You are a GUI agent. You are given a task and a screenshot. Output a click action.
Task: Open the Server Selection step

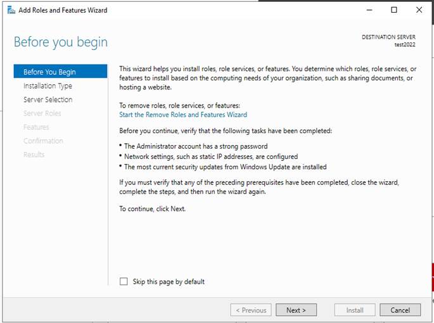(x=48, y=99)
